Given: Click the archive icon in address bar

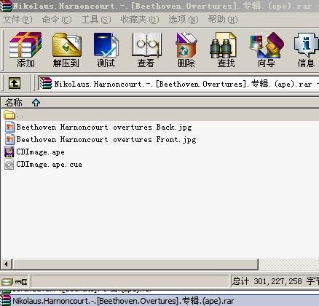Looking at the screenshot, I should 46,83.
